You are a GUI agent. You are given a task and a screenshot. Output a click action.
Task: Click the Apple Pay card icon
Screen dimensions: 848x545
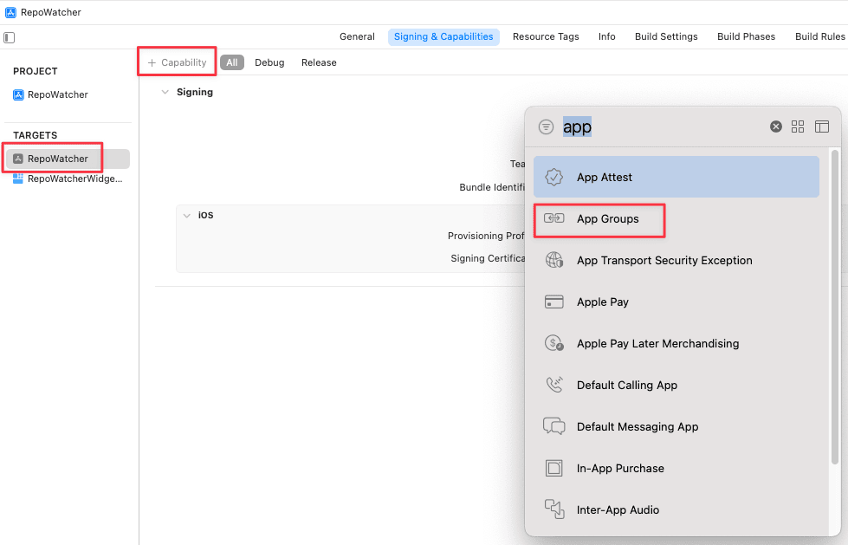coord(553,302)
